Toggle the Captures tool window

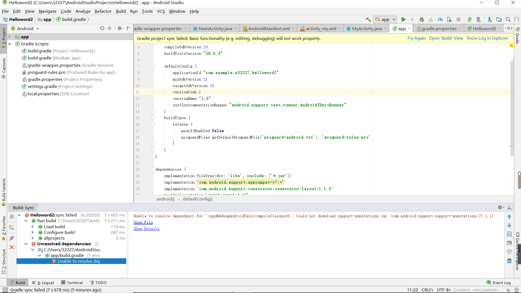[4, 68]
